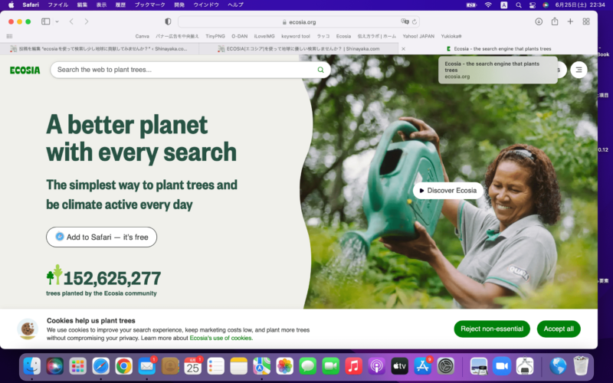Expand the sidebar tab group dropdown arrow
Image resolution: width=613 pixels, height=383 pixels.
pyautogui.click(x=57, y=21)
